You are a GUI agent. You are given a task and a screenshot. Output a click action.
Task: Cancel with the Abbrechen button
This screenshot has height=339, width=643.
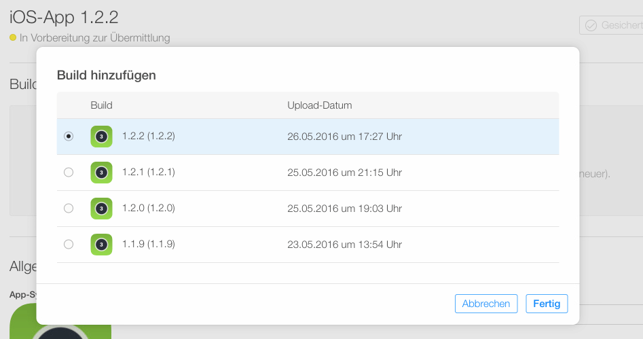coord(486,304)
